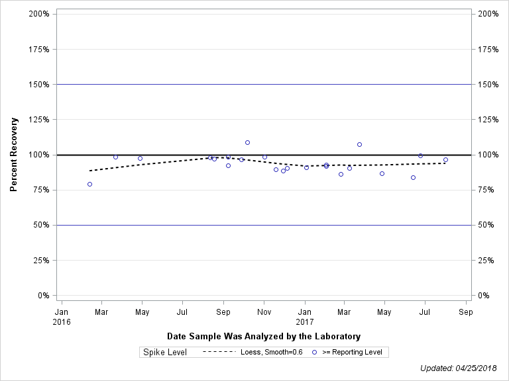Click the '>= Reporting Level' legend text
The height and width of the screenshot is (381, 509).
click(x=352, y=352)
